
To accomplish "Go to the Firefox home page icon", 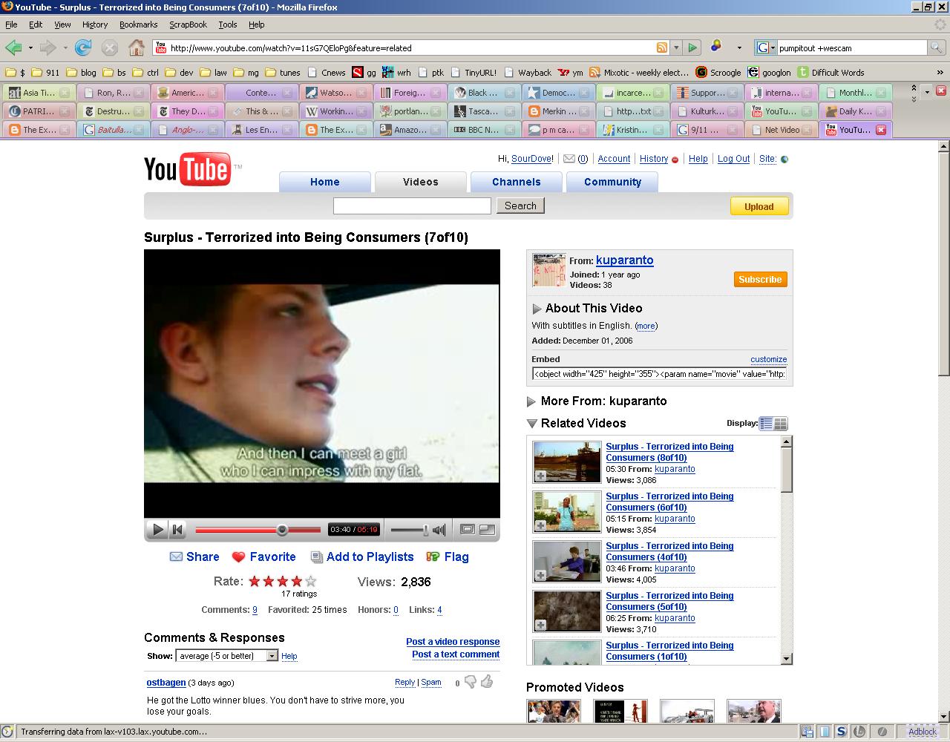I will pyautogui.click(x=137, y=47).
